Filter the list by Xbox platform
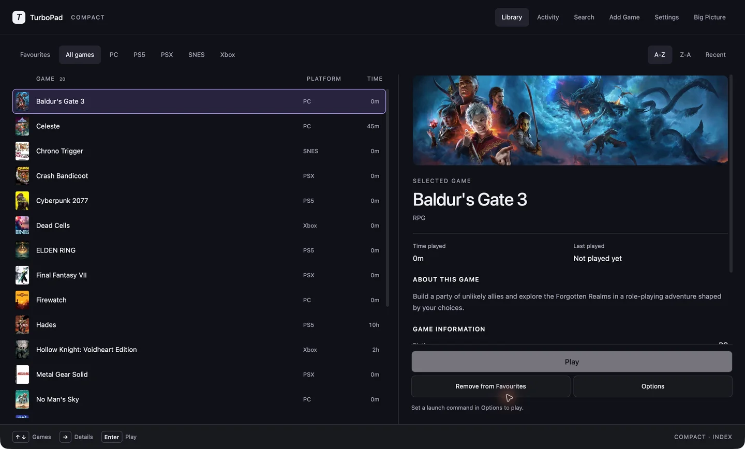This screenshot has width=745, height=449. pos(228,55)
